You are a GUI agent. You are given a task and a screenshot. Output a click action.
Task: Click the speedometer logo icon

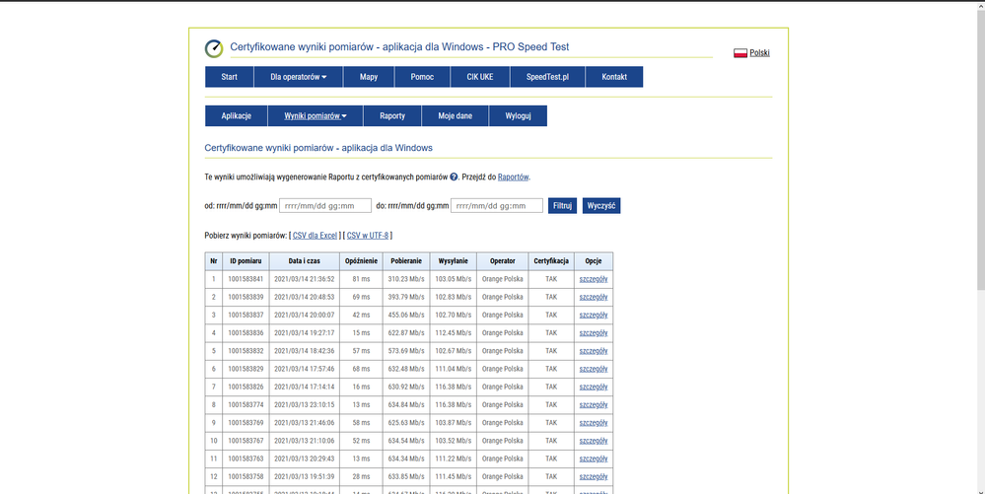[214, 49]
